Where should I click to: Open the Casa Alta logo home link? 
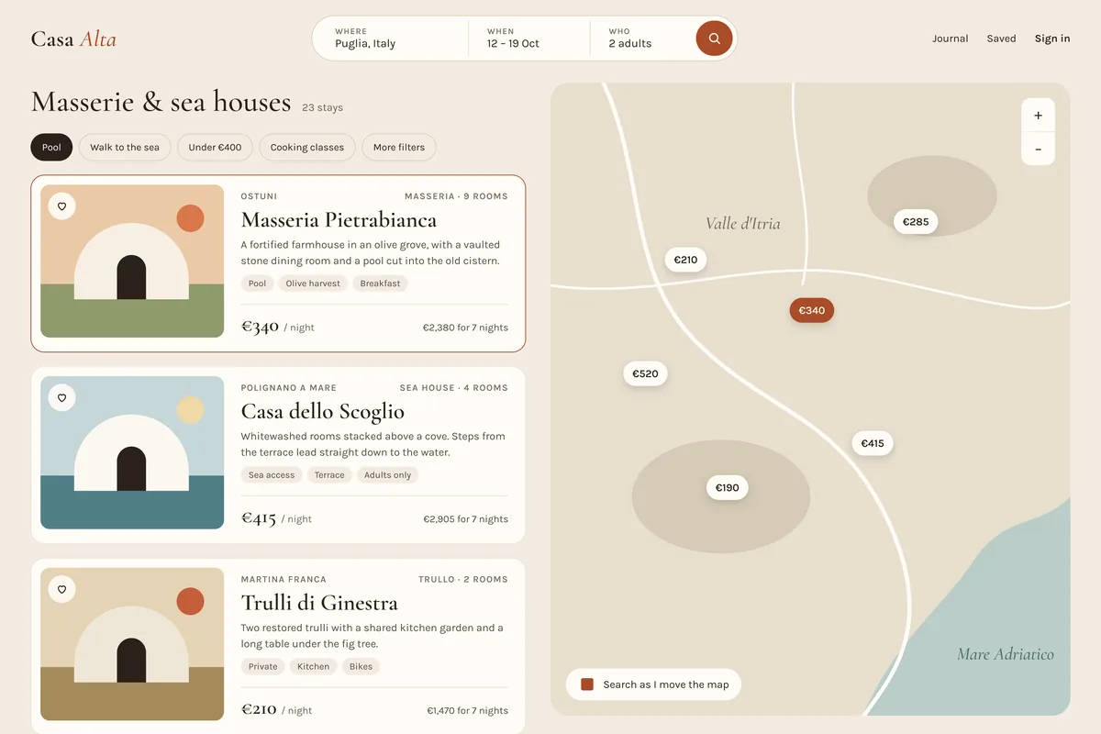pyautogui.click(x=73, y=39)
